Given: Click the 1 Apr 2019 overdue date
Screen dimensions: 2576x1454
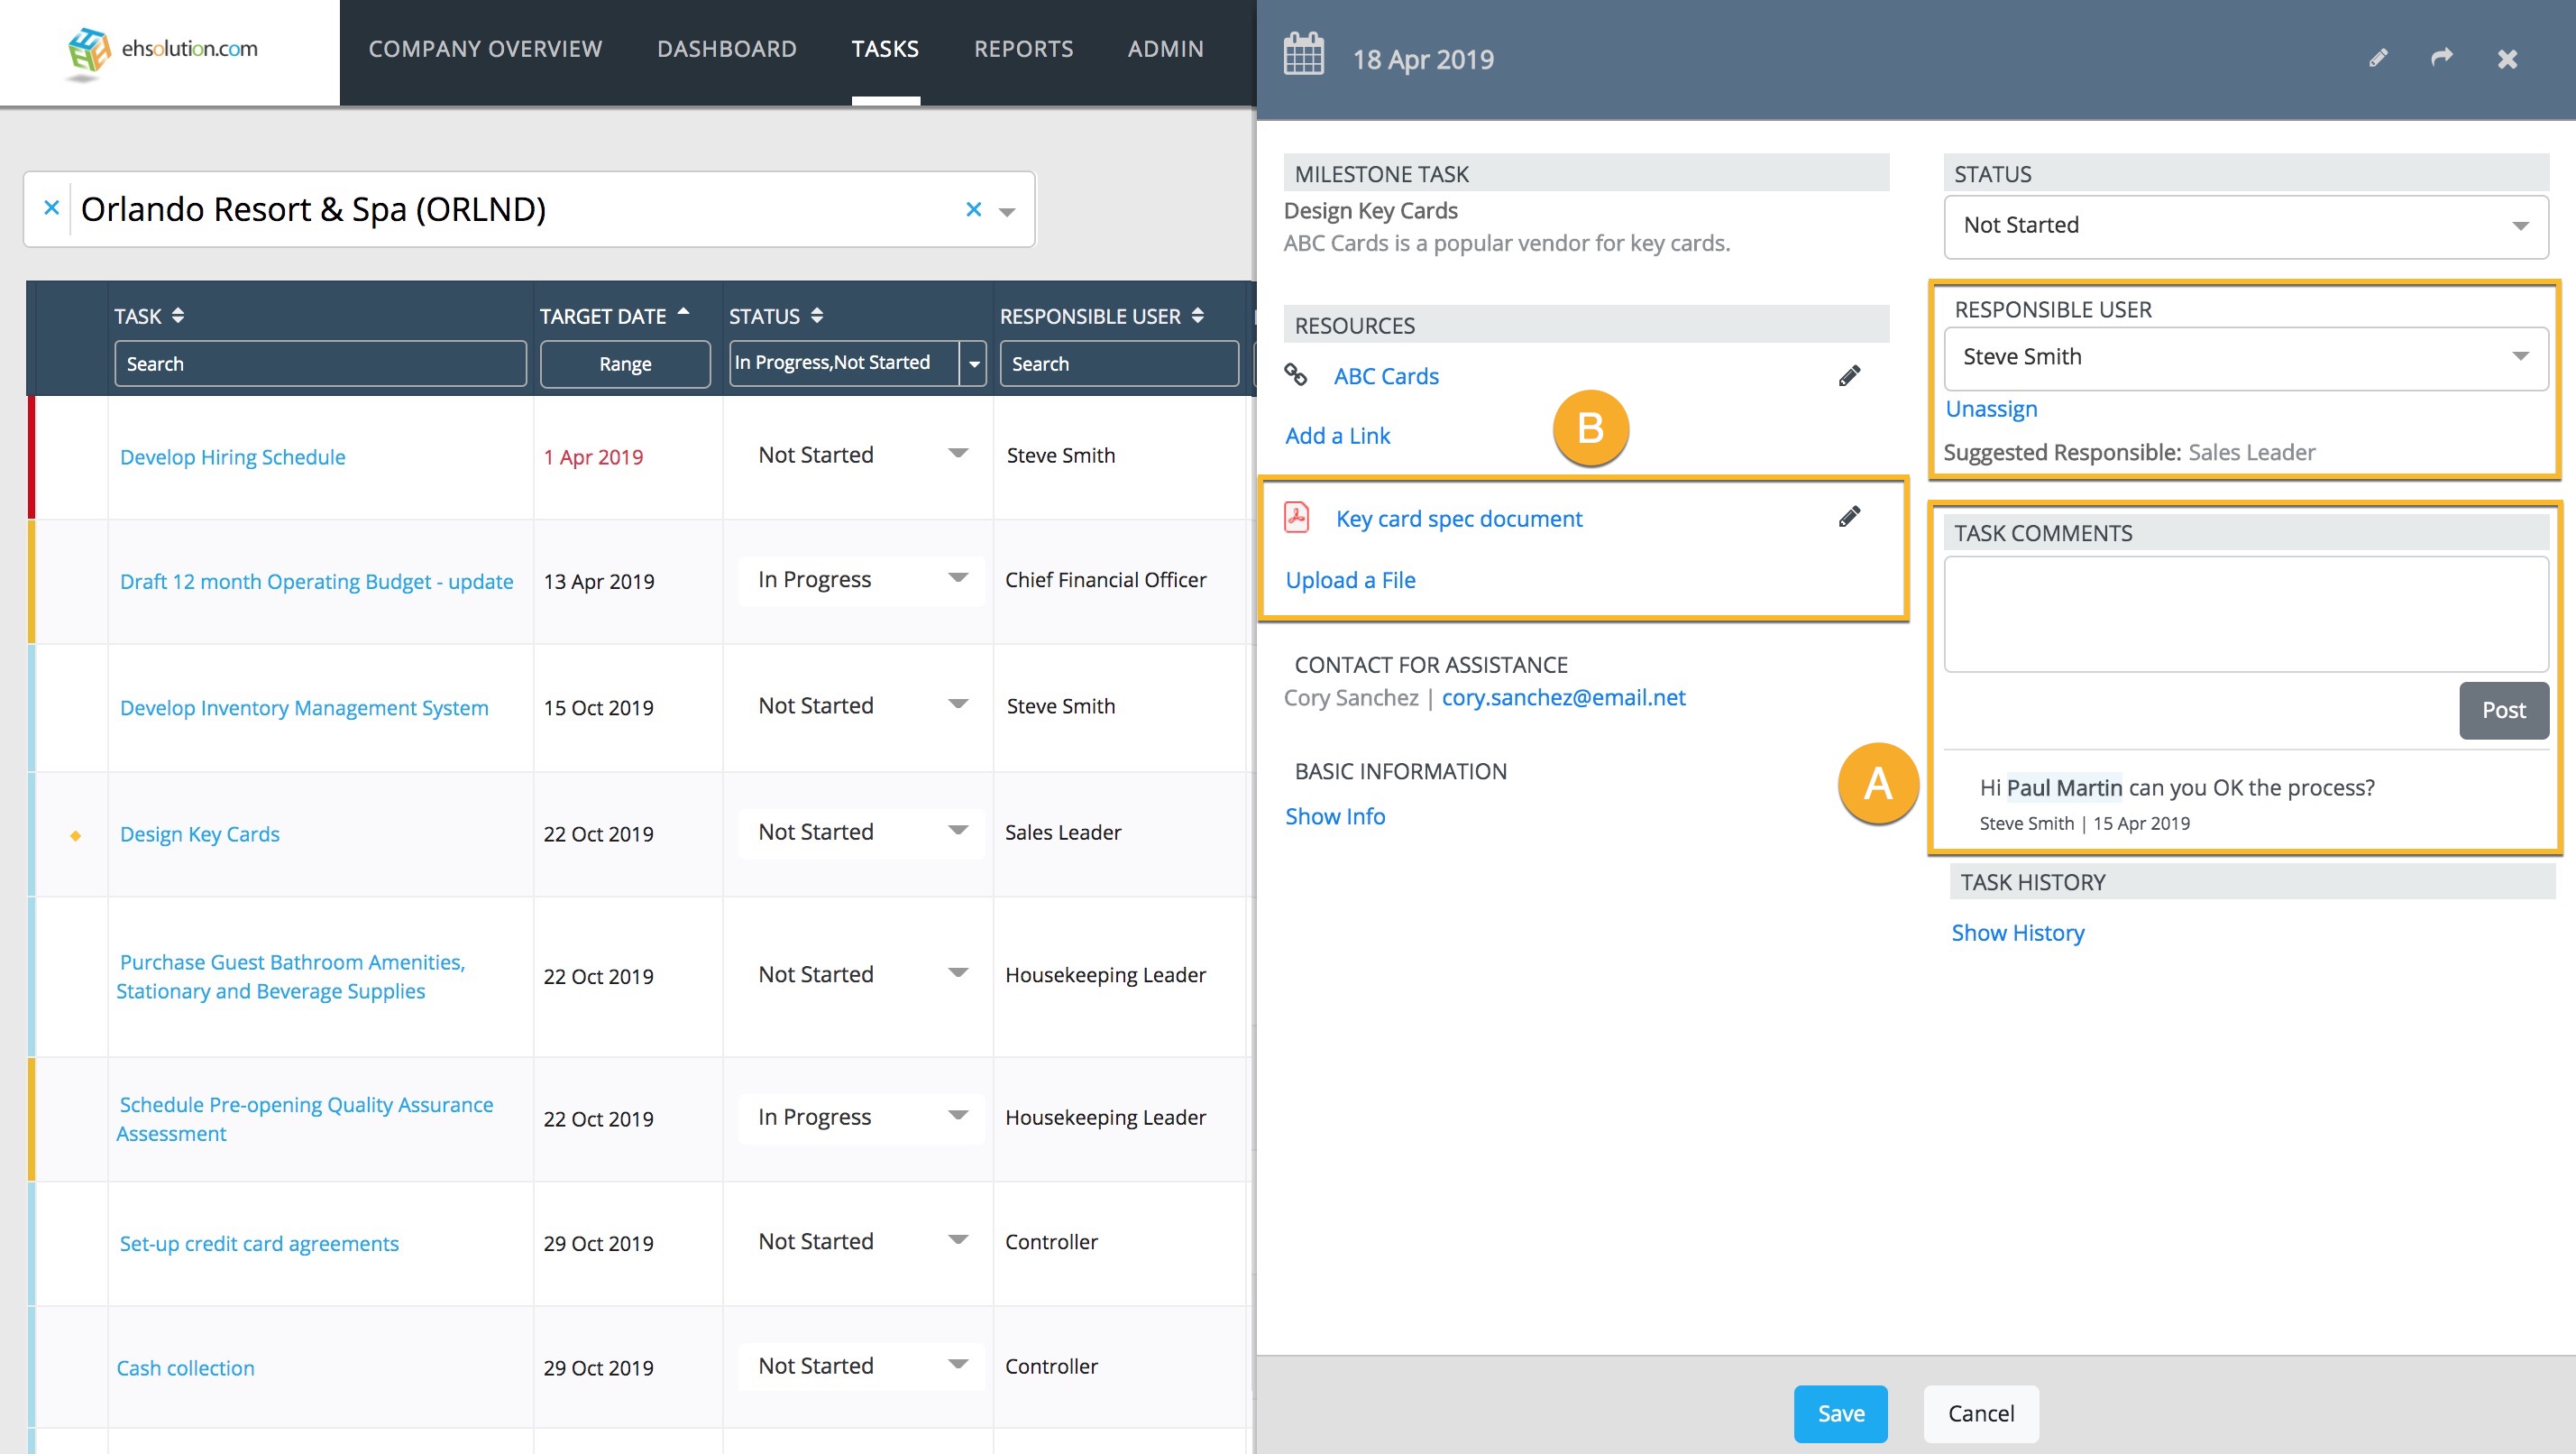Looking at the screenshot, I should coord(593,456).
